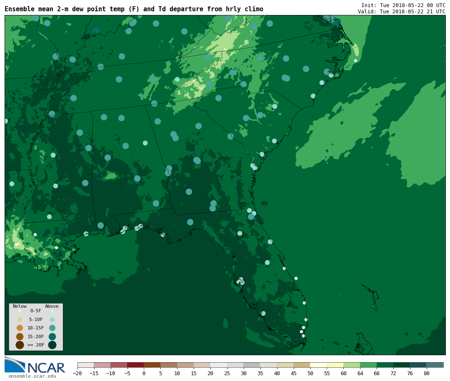Click the 'Below' legend heading
The image size is (450, 381).
20,306
